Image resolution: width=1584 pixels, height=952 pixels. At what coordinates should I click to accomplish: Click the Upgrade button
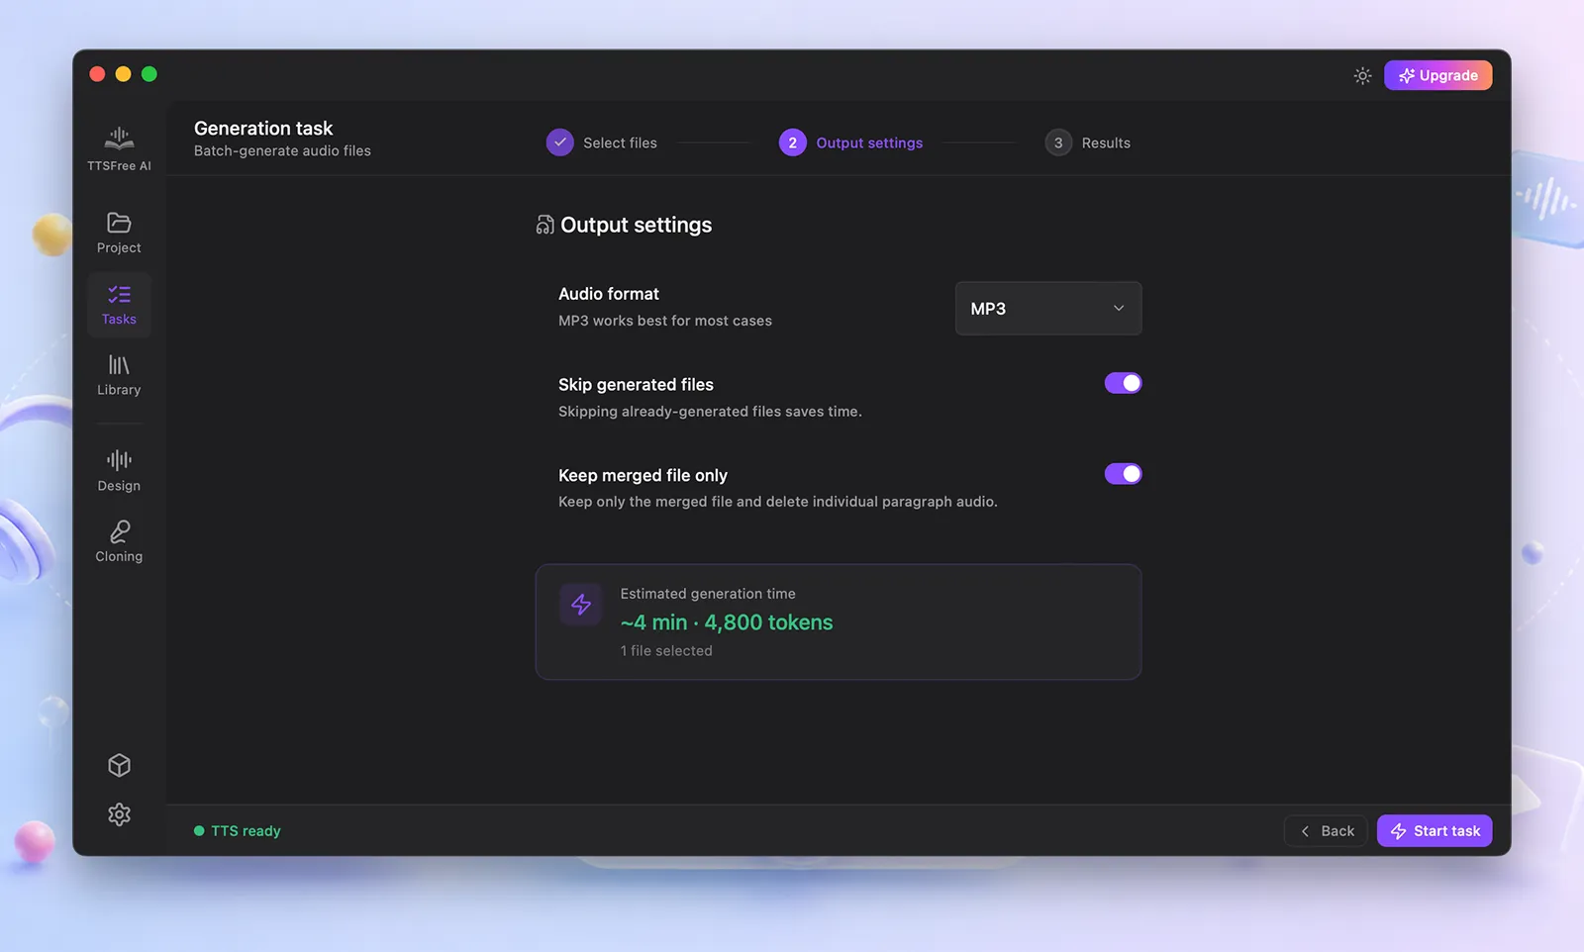[x=1437, y=75]
